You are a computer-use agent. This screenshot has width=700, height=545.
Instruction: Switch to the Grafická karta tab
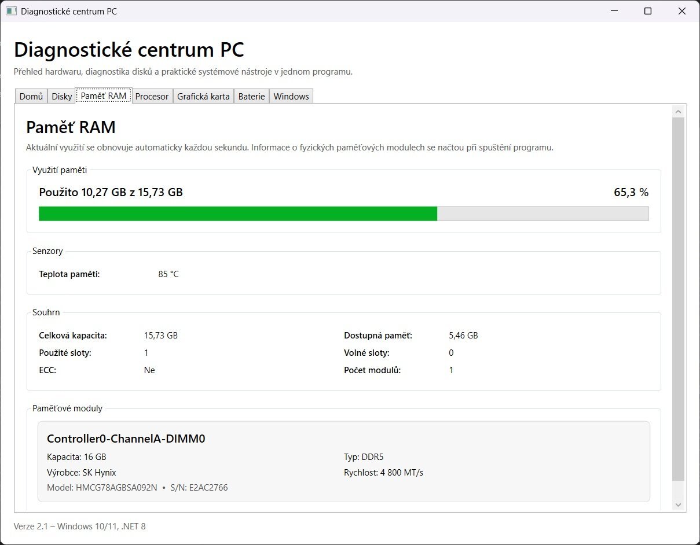pyautogui.click(x=203, y=97)
